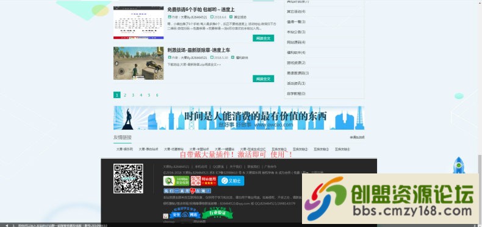Screen dimensions: 482x227
Task: Go to page 3 of the post list
Action: [133, 95]
